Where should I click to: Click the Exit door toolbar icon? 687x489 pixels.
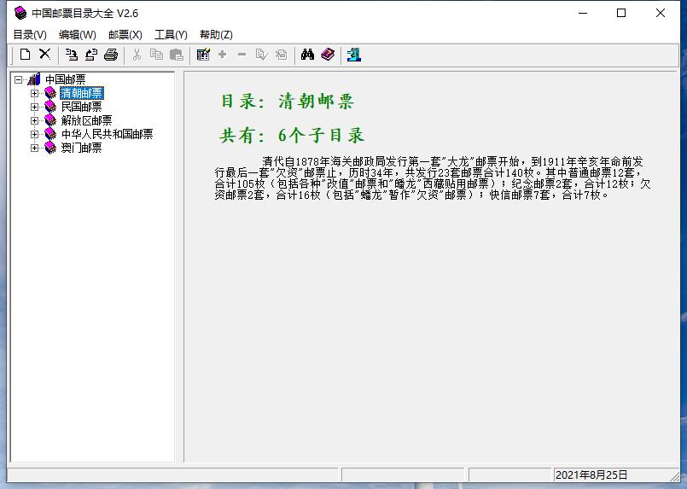coord(354,55)
